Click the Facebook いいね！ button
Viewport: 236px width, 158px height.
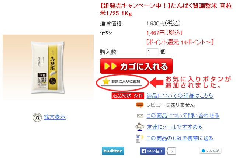tap(152, 151)
